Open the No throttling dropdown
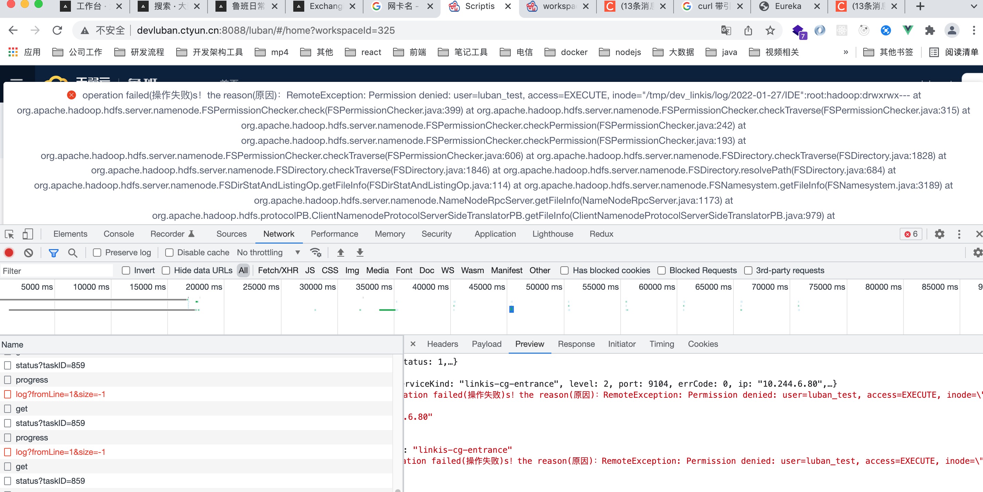 (267, 253)
